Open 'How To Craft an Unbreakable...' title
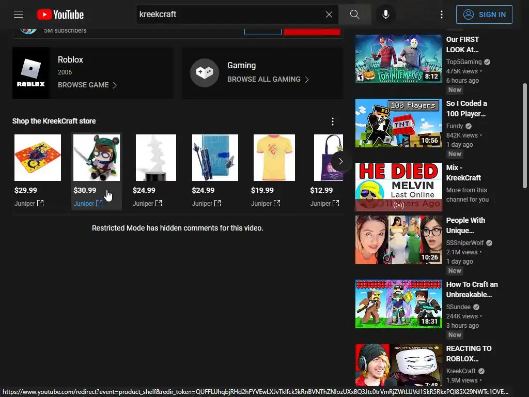The width and height of the screenshot is (529, 397). point(472,289)
